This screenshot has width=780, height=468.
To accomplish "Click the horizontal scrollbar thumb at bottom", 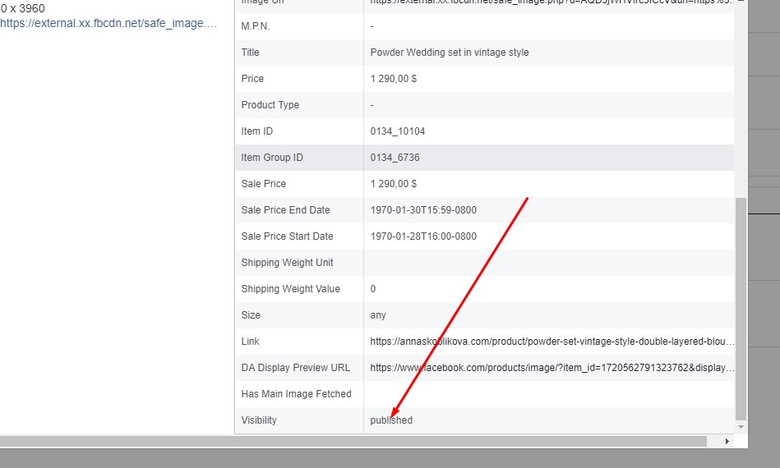I will click(x=353, y=441).
